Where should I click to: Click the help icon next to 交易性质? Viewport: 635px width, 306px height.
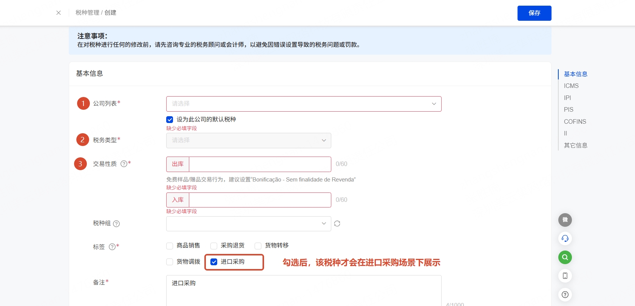(124, 164)
